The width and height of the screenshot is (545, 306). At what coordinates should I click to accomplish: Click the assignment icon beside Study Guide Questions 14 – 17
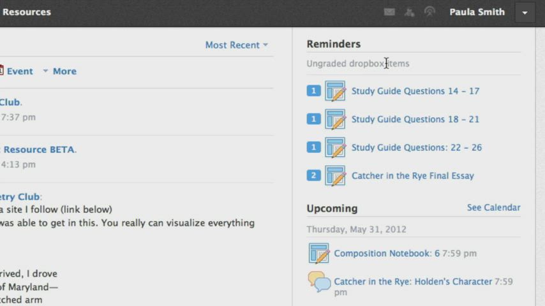[335, 91]
